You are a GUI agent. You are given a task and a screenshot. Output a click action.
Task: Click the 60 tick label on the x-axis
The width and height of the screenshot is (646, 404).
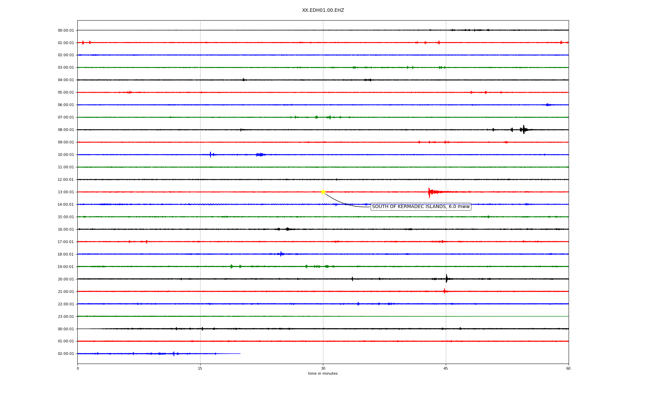[568, 368]
